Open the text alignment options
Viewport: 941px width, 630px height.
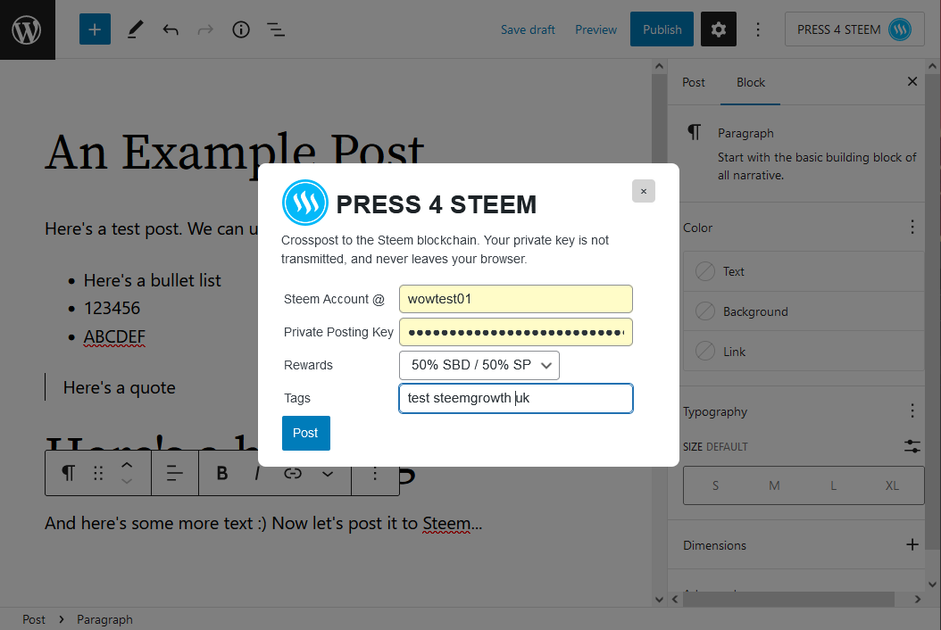pos(175,474)
